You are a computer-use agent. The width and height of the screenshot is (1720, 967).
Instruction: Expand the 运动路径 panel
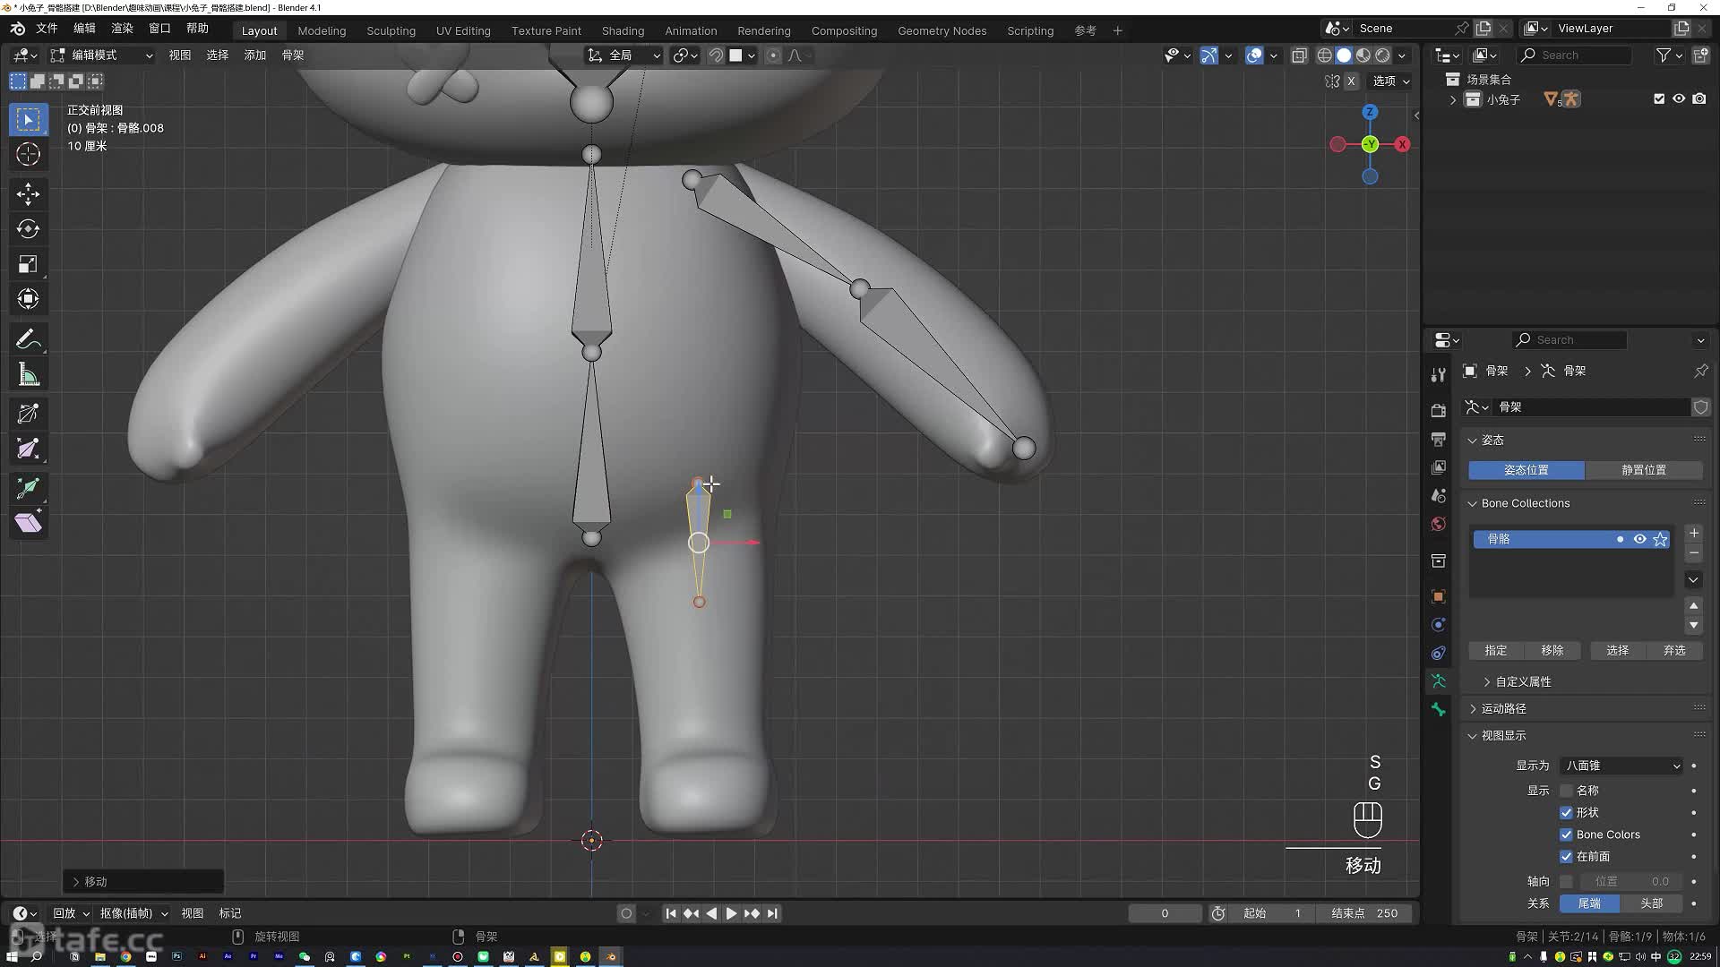[1472, 709]
